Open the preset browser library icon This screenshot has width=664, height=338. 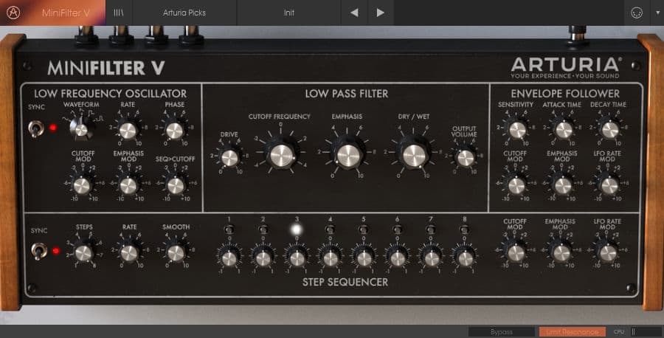(x=119, y=13)
